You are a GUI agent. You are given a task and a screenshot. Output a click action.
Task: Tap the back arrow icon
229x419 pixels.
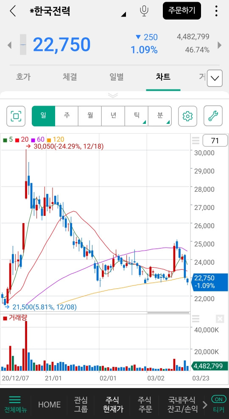click(x=13, y=11)
